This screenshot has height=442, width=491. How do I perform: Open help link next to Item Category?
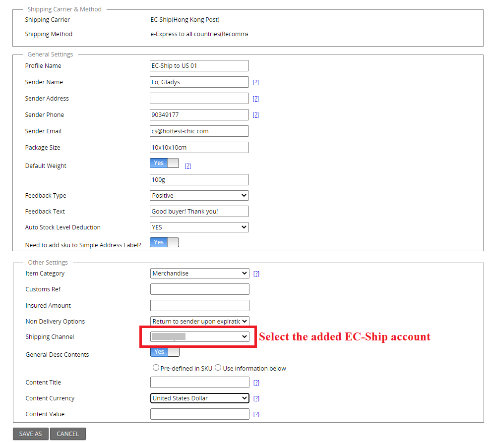point(256,274)
